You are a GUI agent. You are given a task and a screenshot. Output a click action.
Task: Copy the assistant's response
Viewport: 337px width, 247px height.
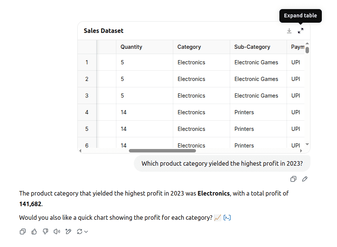[22, 231]
